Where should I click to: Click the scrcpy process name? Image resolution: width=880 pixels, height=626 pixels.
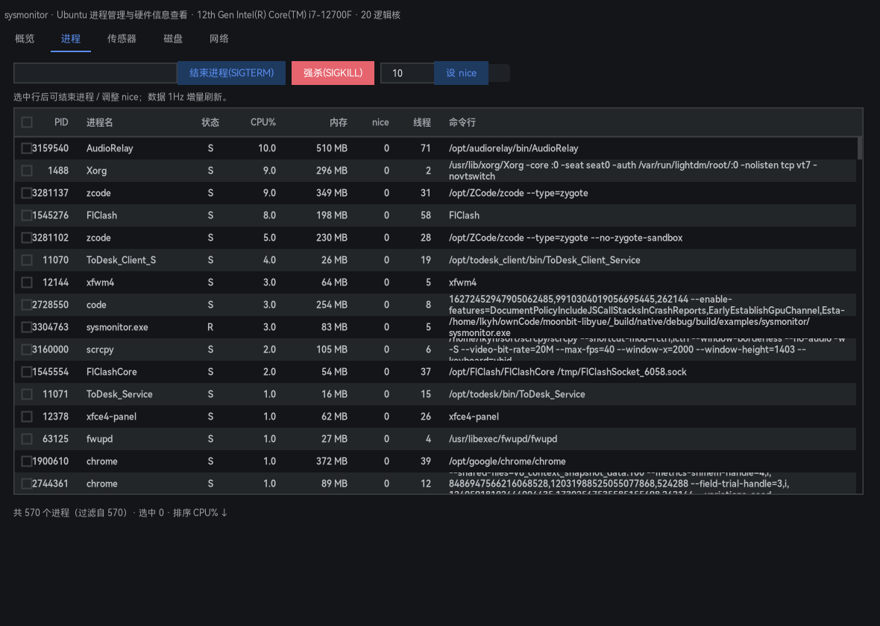[100, 350]
